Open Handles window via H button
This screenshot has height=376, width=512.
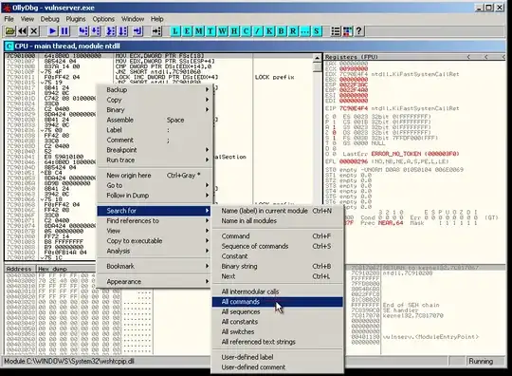(234, 31)
